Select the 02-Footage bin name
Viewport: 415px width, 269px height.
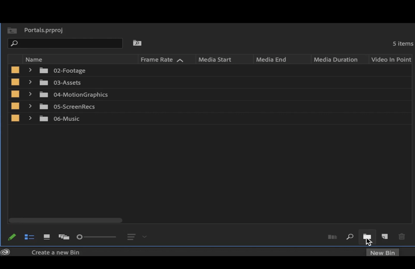[x=69, y=70]
